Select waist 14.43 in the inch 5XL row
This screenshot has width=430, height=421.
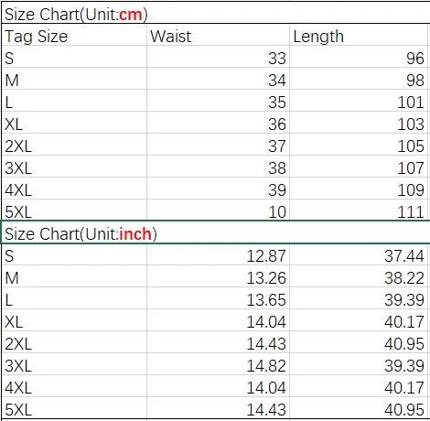[218, 408]
